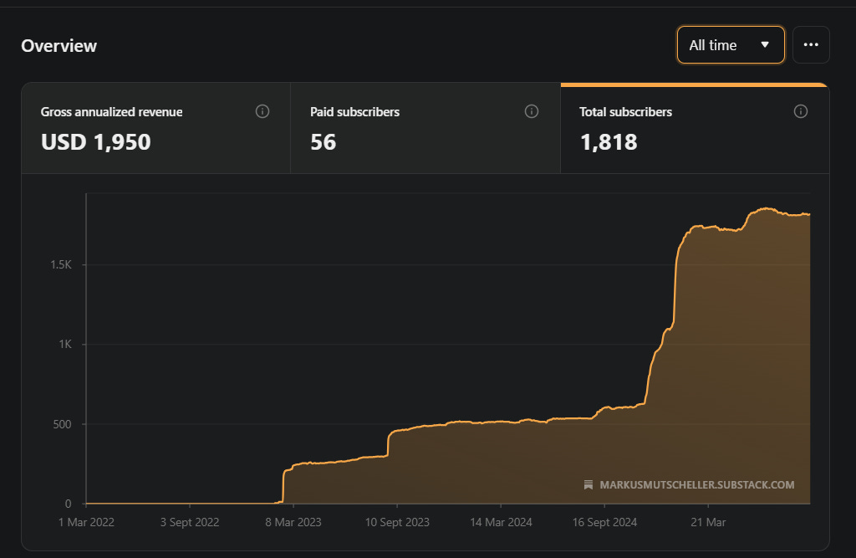Click the 1,818 total subscribers value
Screen dimensions: 856x558
click(x=609, y=142)
